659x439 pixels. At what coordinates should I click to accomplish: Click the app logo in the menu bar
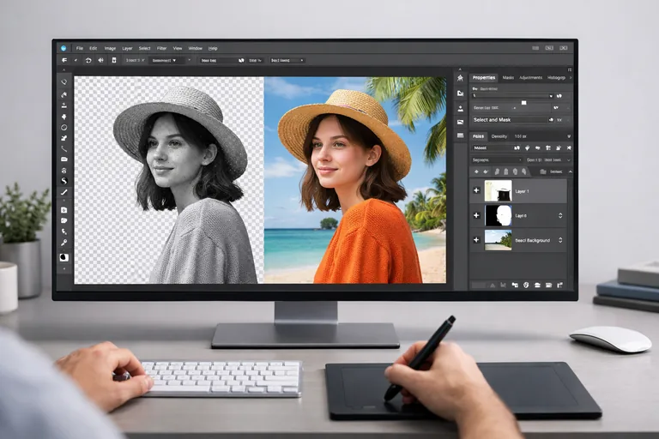click(x=63, y=48)
